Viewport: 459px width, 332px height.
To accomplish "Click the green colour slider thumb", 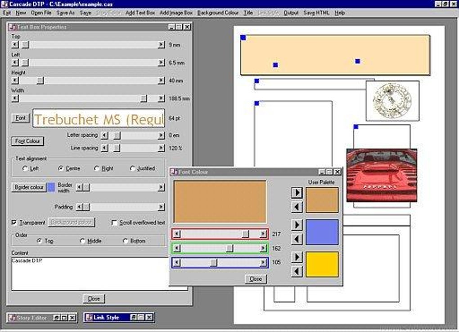I will point(229,248).
